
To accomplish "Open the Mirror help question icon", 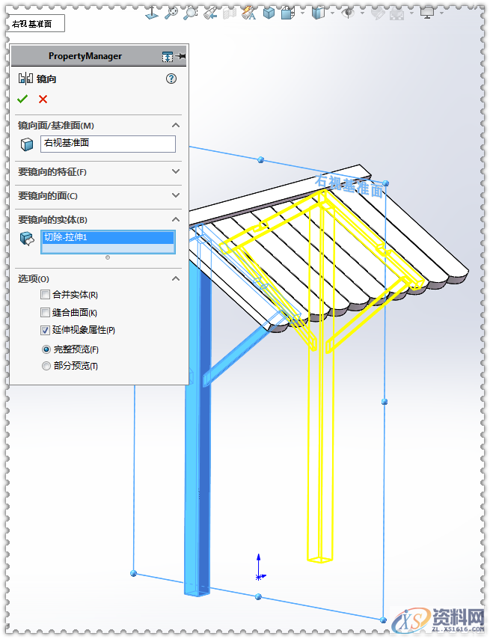I will click(171, 79).
